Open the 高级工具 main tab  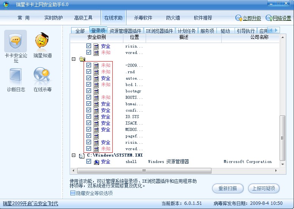[83, 18]
